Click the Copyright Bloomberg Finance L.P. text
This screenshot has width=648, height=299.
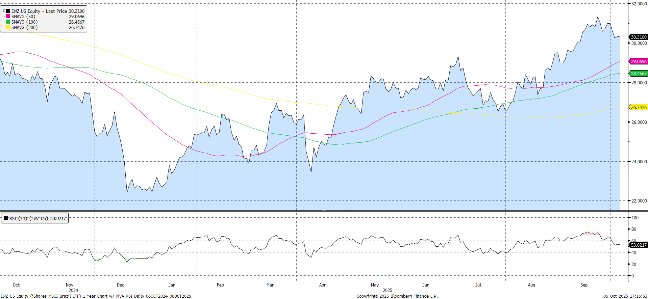tap(397, 296)
